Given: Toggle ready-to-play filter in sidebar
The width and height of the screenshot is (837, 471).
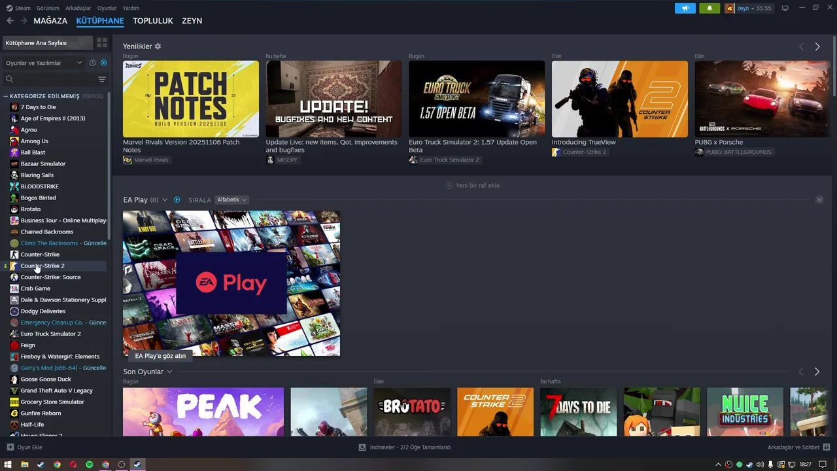Looking at the screenshot, I should point(103,63).
